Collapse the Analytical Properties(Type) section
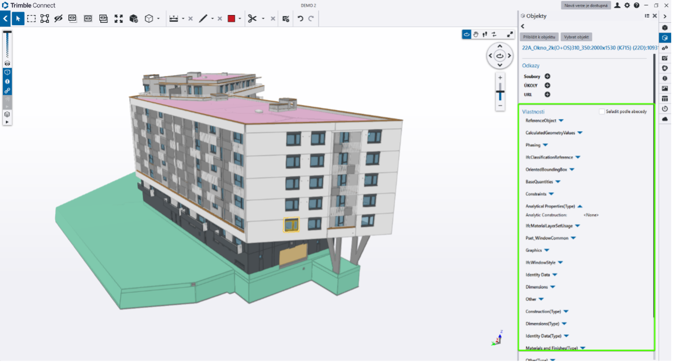673x362 pixels. point(580,206)
